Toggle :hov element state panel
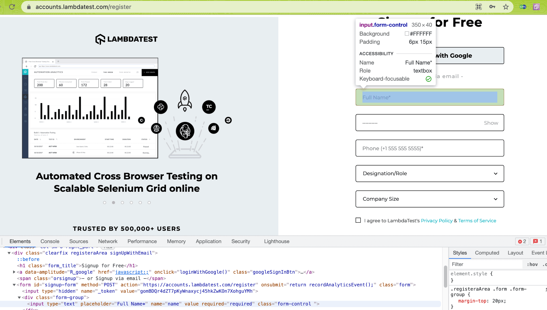547x310 pixels. 532,264
